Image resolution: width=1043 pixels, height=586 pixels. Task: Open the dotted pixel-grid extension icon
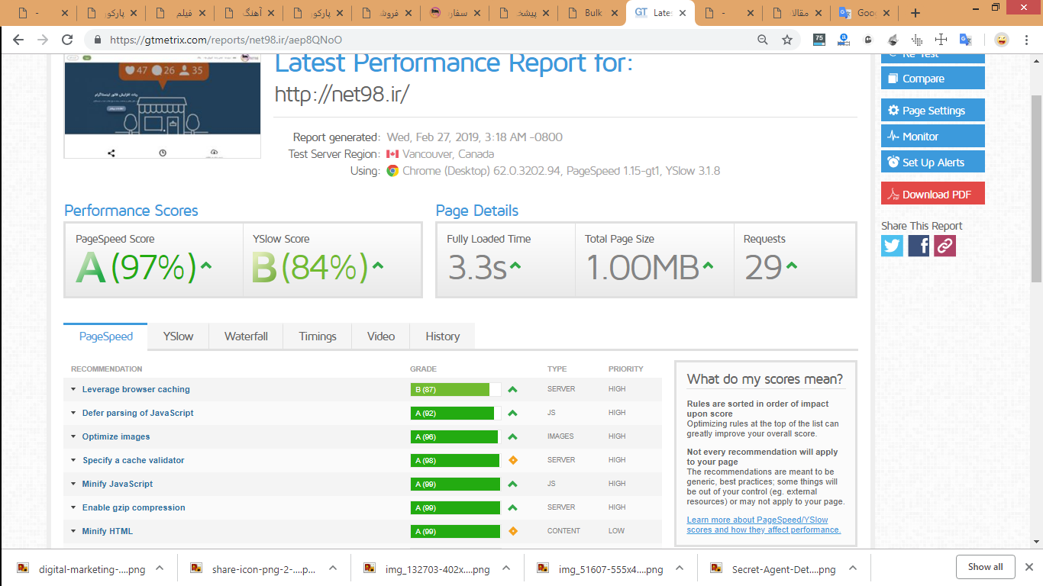click(x=917, y=40)
